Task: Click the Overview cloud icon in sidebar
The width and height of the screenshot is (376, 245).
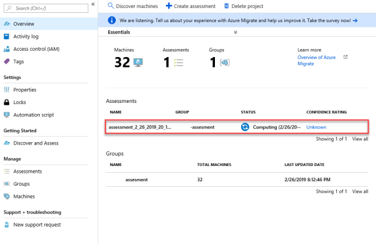Action: [7, 24]
